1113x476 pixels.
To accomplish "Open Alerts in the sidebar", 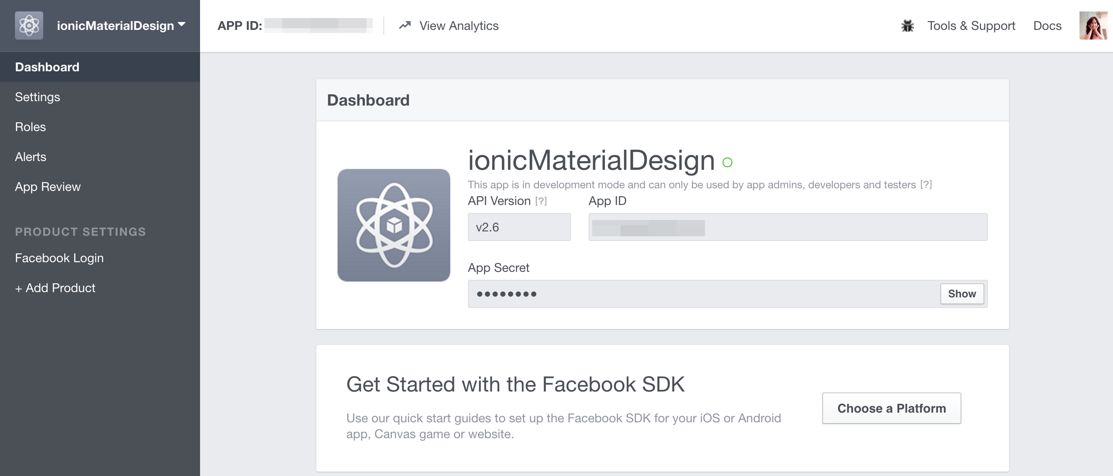I will tap(30, 157).
